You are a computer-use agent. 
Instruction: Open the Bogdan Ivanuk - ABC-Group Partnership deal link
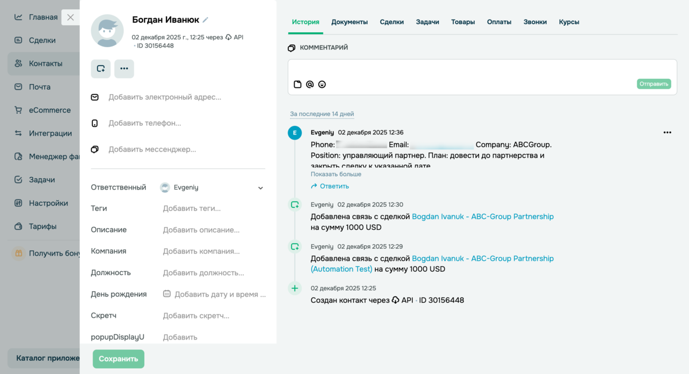point(483,217)
